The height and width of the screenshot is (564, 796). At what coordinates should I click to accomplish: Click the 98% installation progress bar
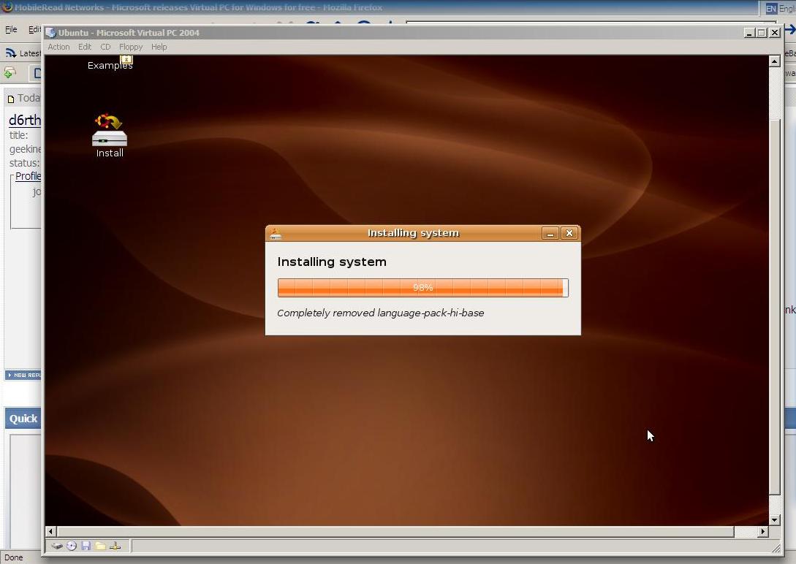point(423,288)
